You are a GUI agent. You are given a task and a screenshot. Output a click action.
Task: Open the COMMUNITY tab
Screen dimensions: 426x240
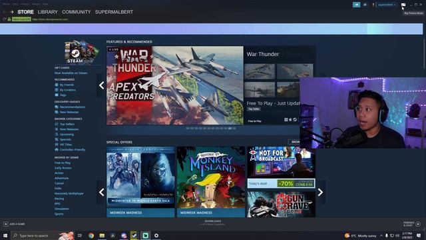(x=77, y=12)
